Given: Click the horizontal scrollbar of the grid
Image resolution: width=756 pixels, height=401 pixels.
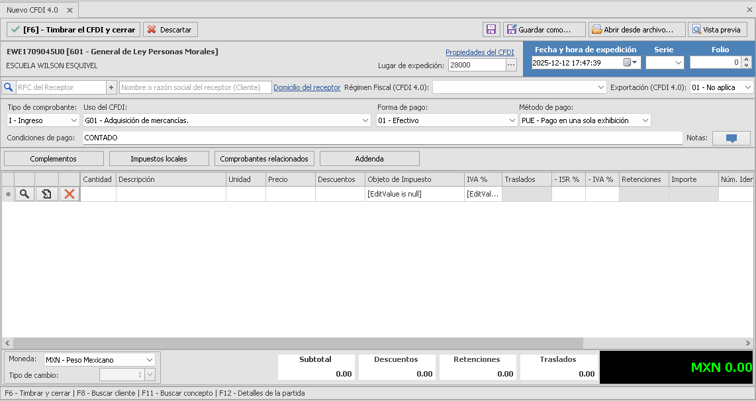Looking at the screenshot, I should click(x=291, y=343).
